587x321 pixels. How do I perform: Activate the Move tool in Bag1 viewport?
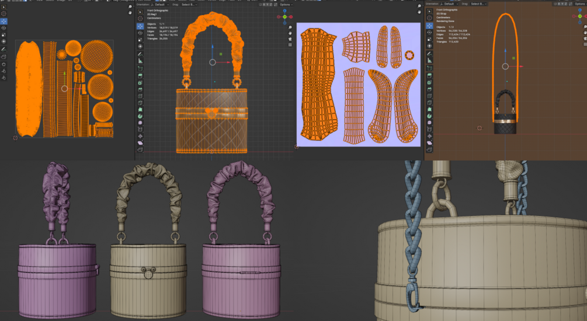(140, 27)
